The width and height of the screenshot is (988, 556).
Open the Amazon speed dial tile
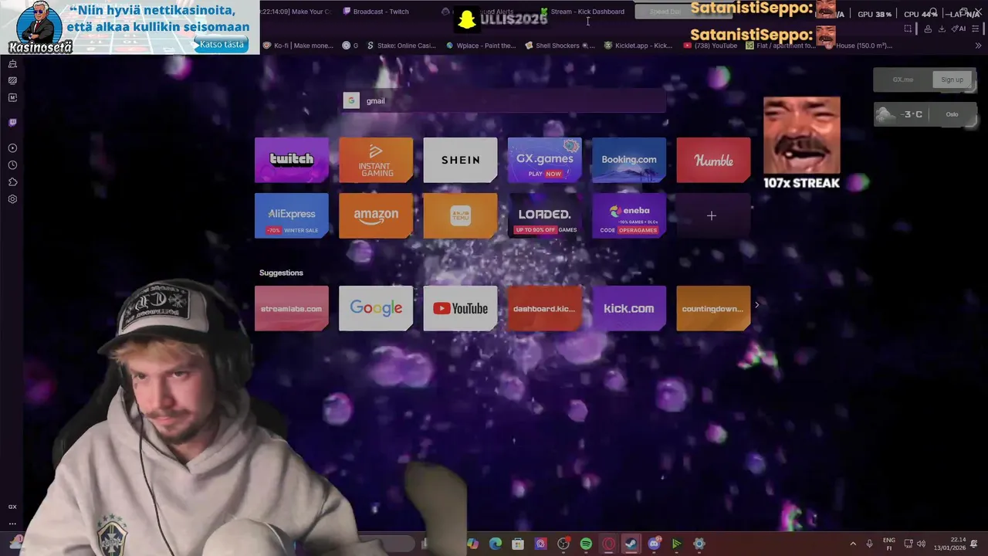376,215
